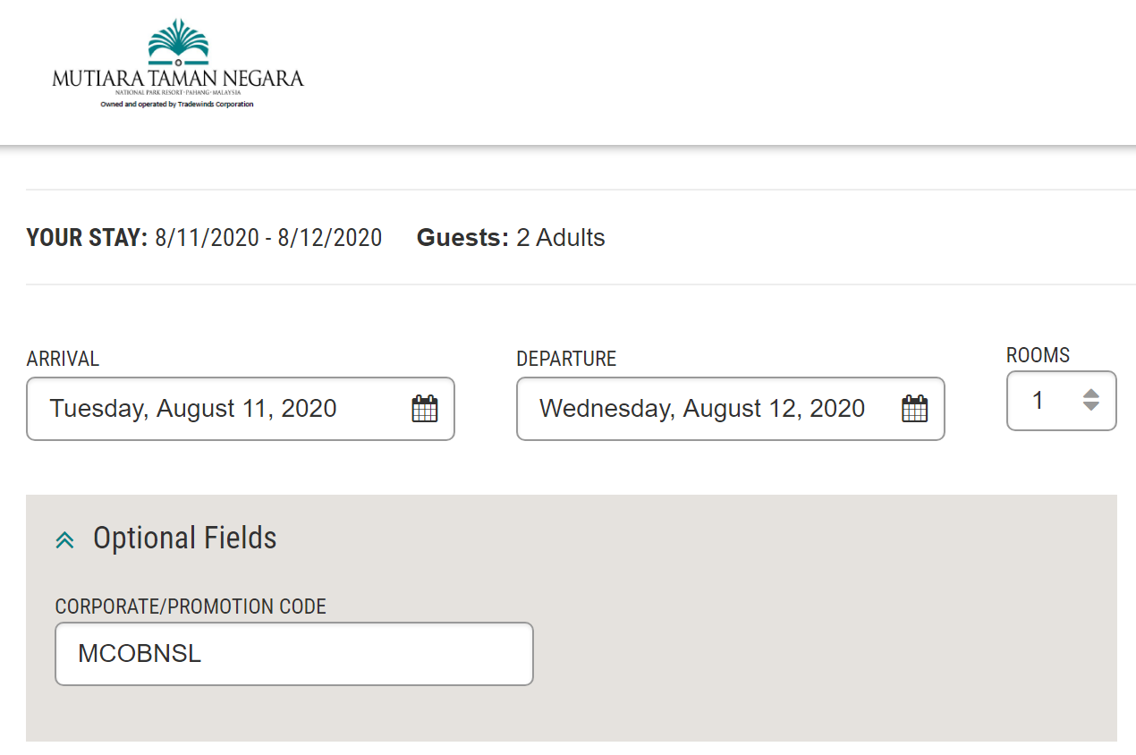Click the palm emblem in the resort logo
Image resolution: width=1136 pixels, height=755 pixels.
pyautogui.click(x=178, y=41)
